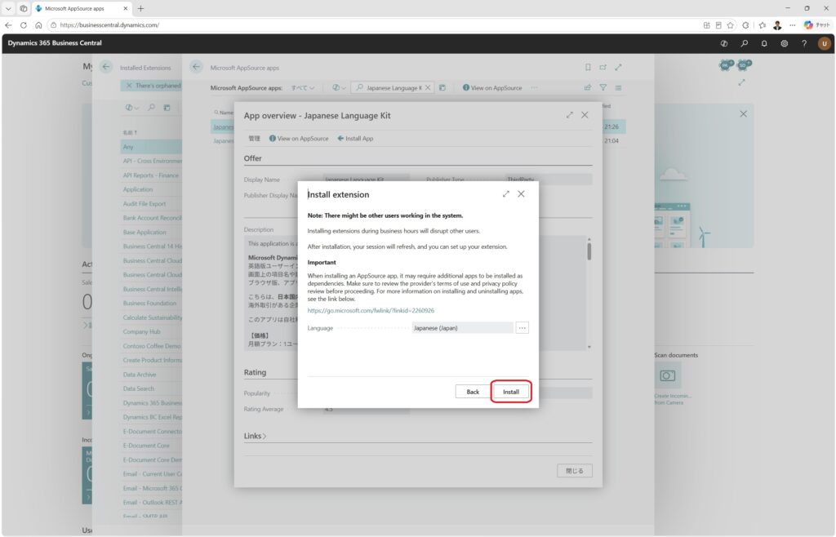The height and width of the screenshot is (537, 836).
Task: Go back from Microsoft AppSource apps page
Action: 196,67
